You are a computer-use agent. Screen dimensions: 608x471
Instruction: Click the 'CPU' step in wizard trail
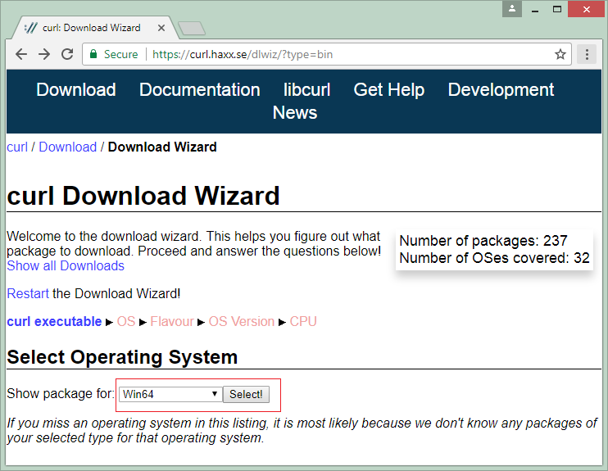(303, 322)
